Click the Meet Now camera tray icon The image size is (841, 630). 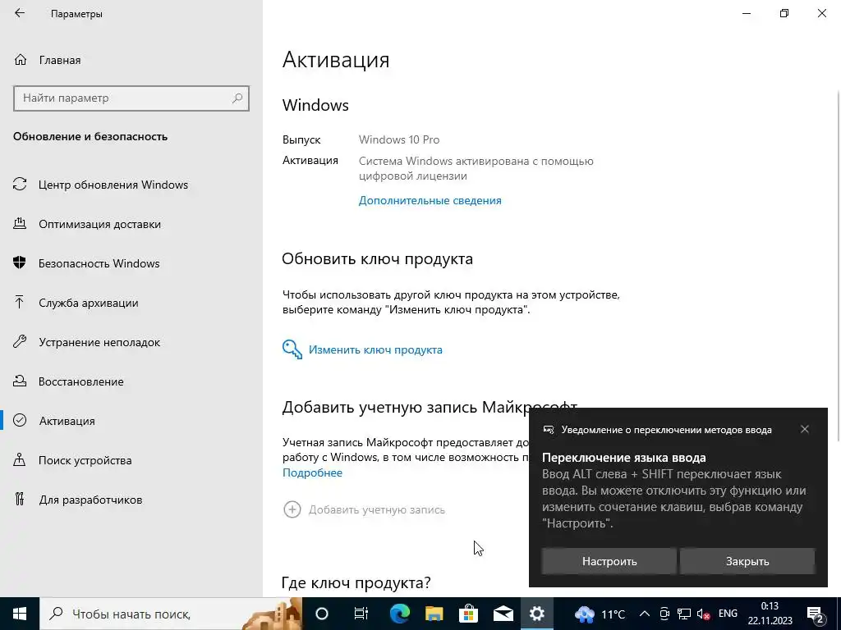[x=664, y=614]
